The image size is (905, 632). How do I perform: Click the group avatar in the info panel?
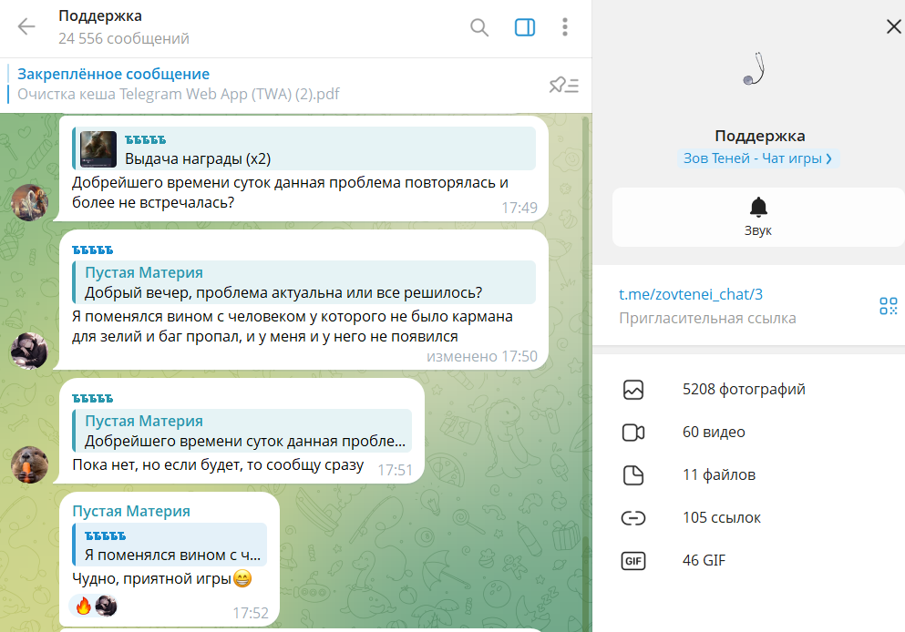755,69
